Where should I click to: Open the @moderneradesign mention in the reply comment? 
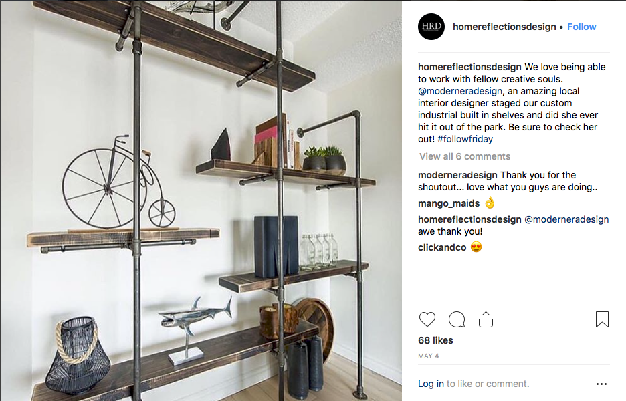(x=566, y=219)
